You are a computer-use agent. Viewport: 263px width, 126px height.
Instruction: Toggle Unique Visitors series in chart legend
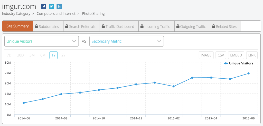point(239,63)
